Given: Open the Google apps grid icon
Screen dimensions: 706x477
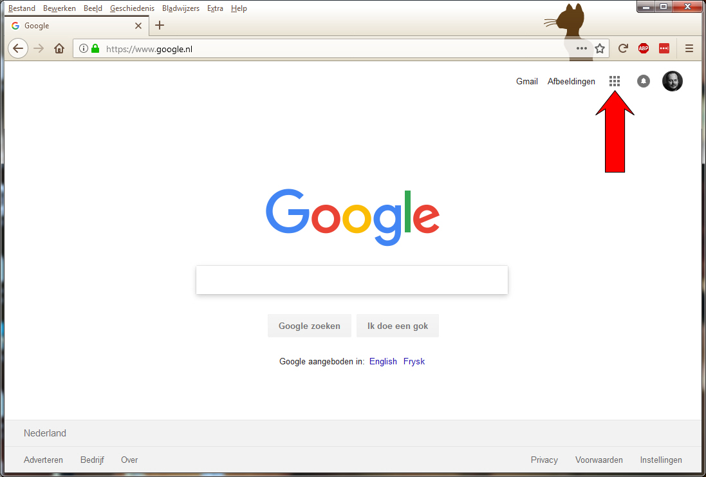Looking at the screenshot, I should point(615,81).
